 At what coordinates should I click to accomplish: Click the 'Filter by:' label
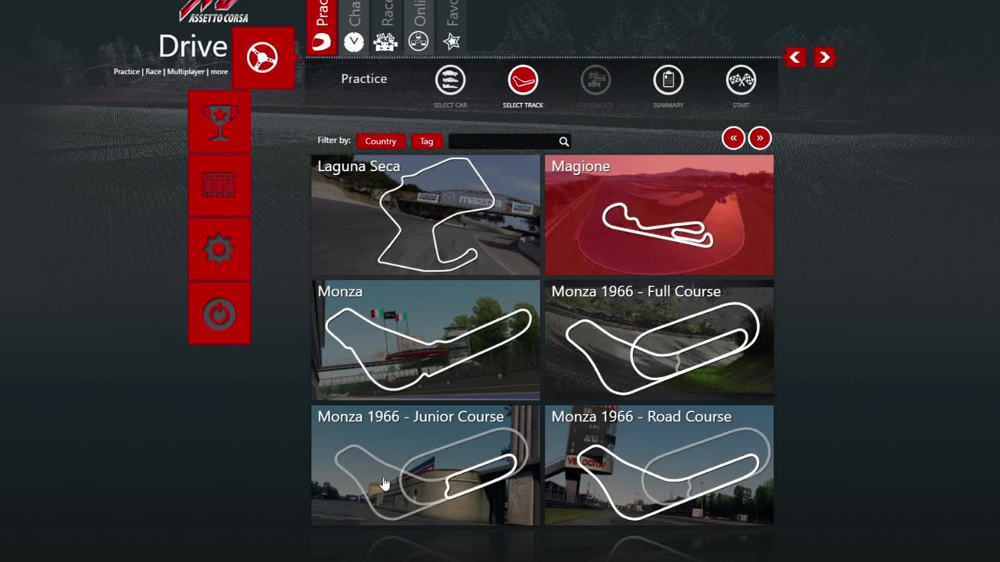point(334,140)
